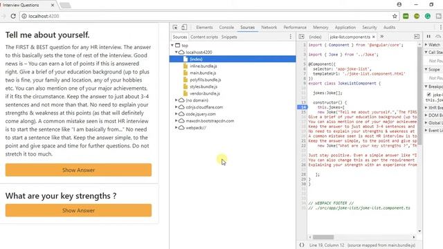Screen dimensions: 443x249
Task: Open the Audits panel tab
Action: tap(389, 28)
